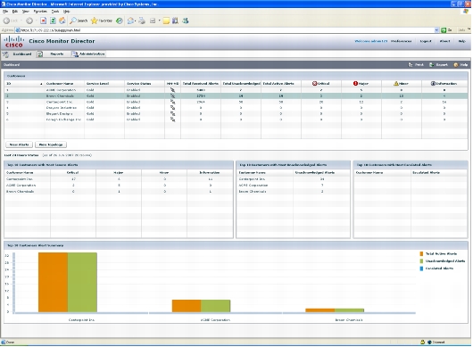This screenshot has width=473, height=347.
Task: Click the Print icon in dashboard bar
Action: tap(411, 65)
